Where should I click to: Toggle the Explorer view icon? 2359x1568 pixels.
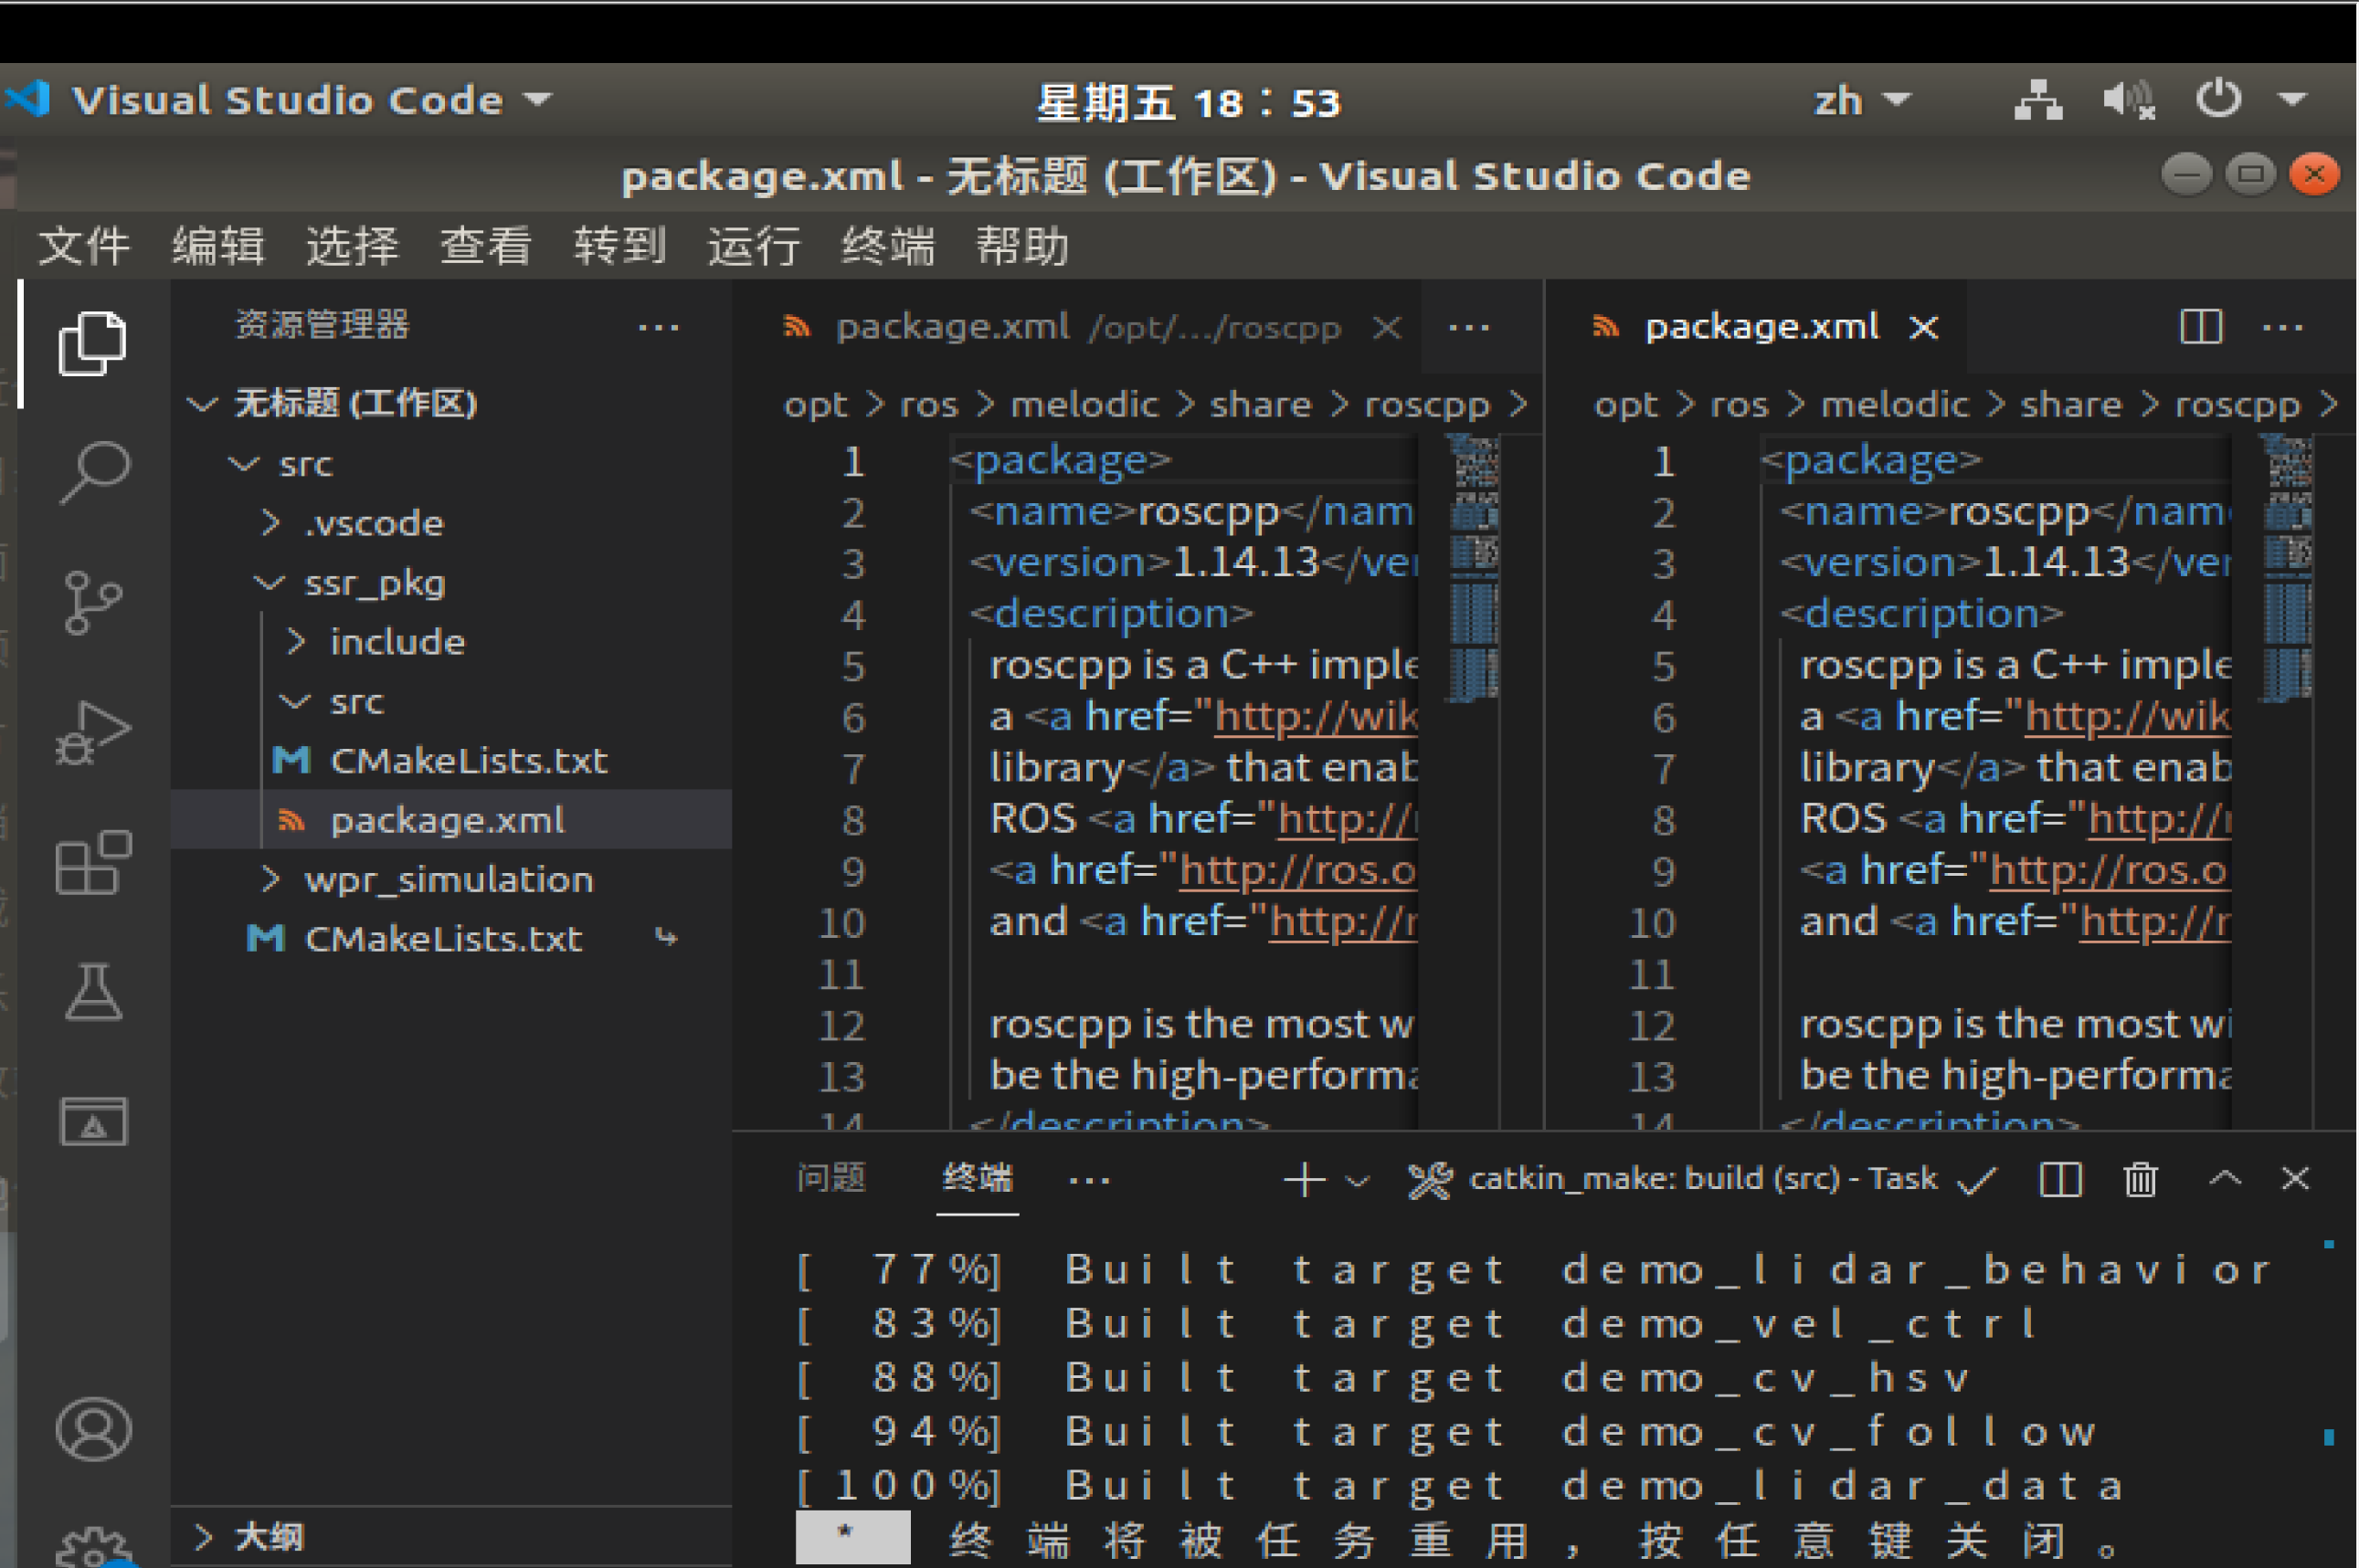pos(93,343)
